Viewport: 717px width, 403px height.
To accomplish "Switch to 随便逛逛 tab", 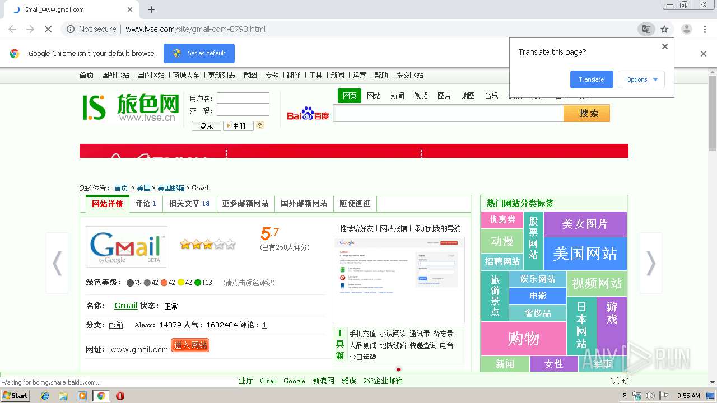I will click(355, 204).
